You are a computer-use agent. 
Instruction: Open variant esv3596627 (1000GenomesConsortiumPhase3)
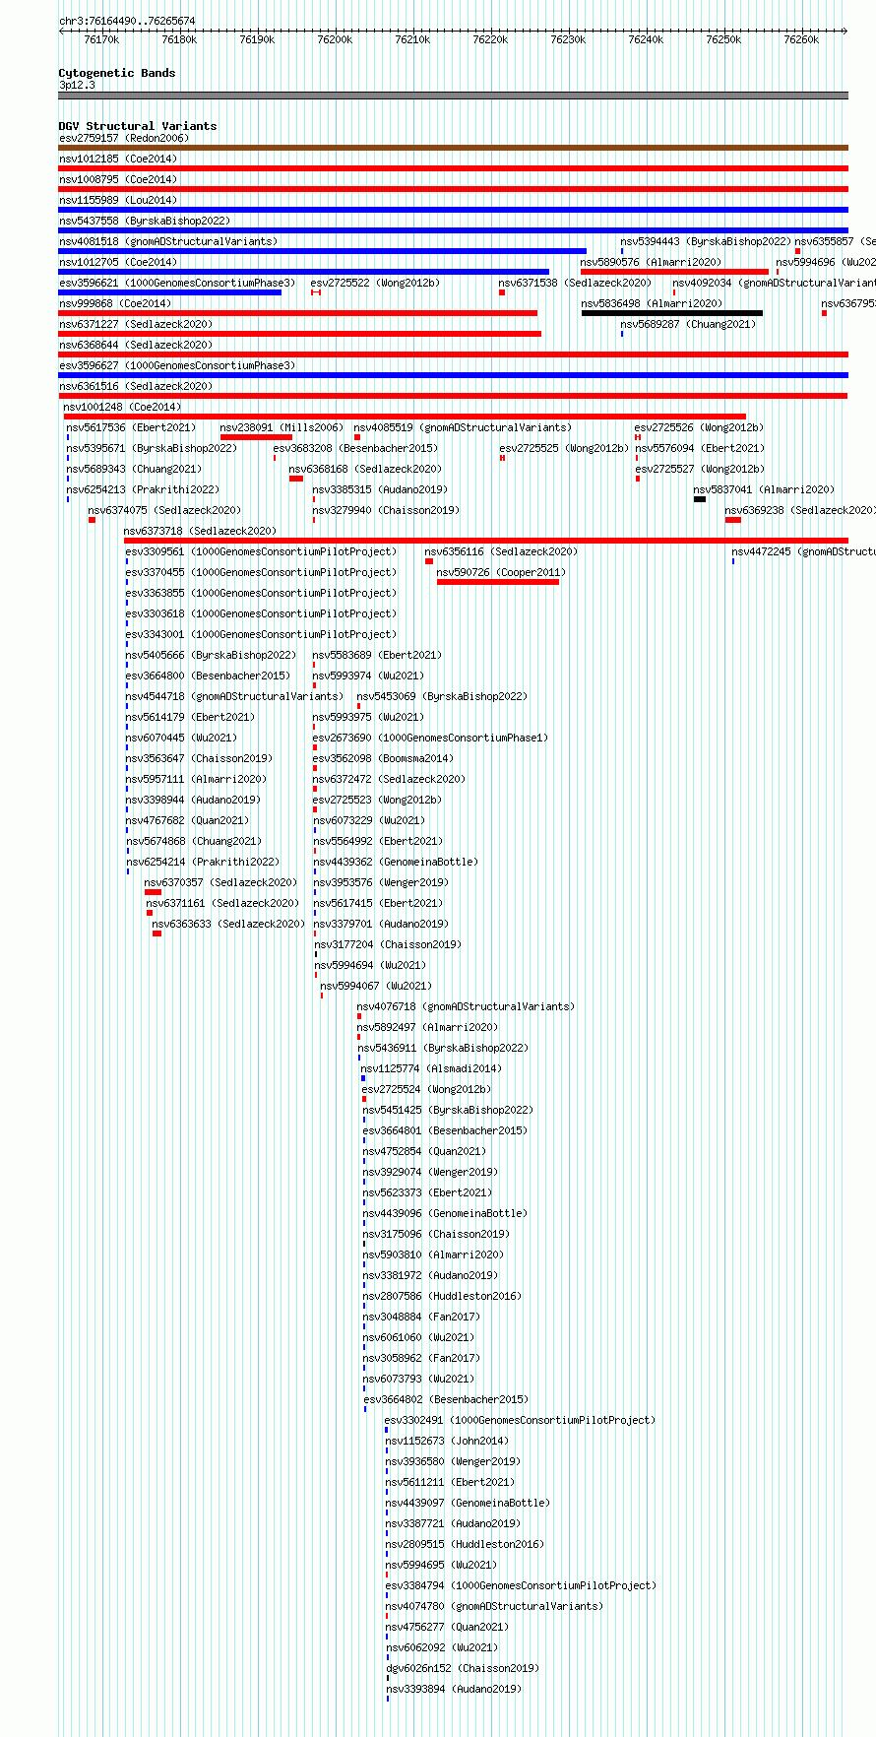click(x=177, y=366)
